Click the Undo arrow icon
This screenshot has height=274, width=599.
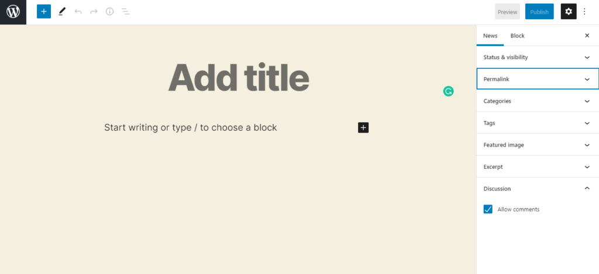[x=78, y=12]
